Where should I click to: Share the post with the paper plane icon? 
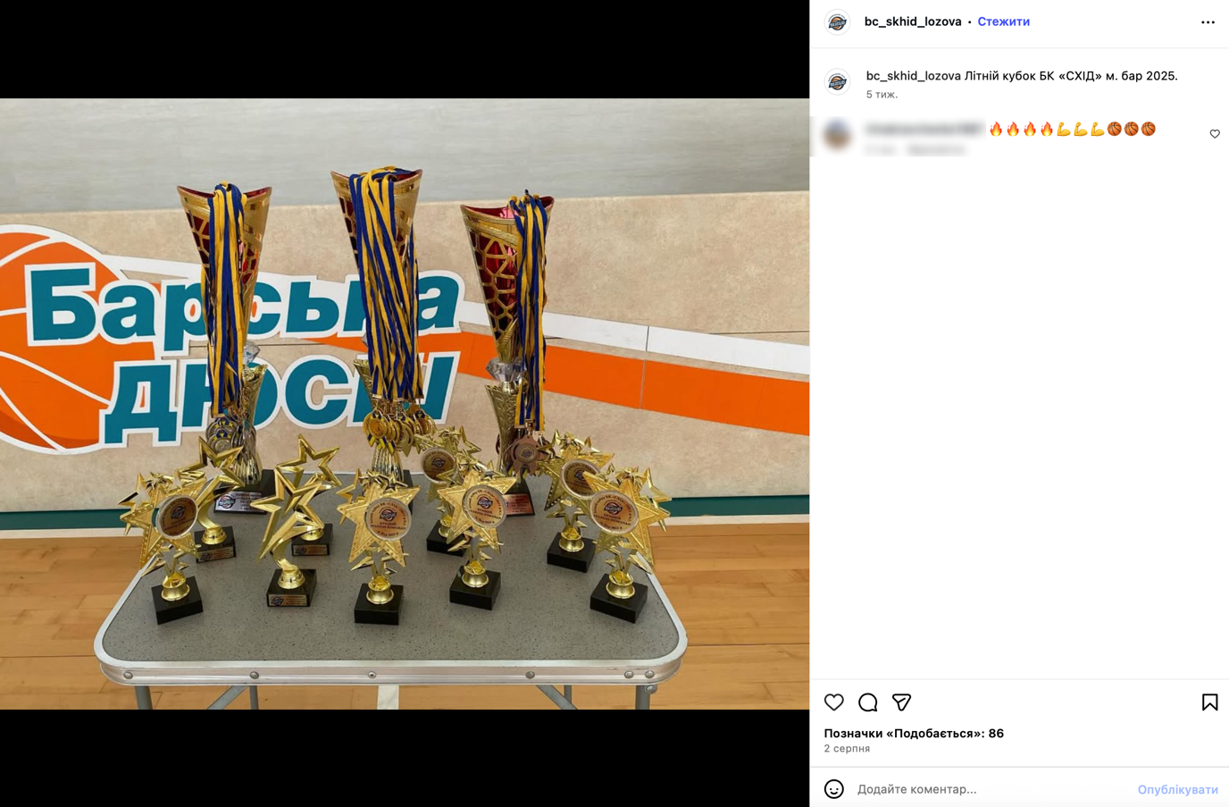[901, 702]
